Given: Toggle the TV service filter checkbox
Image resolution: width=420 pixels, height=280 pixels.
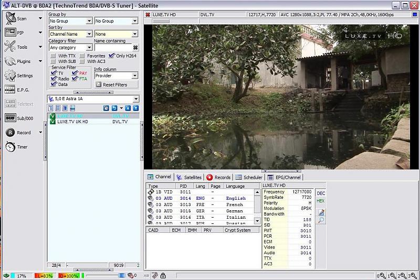Looking at the screenshot, I should coord(54,73).
